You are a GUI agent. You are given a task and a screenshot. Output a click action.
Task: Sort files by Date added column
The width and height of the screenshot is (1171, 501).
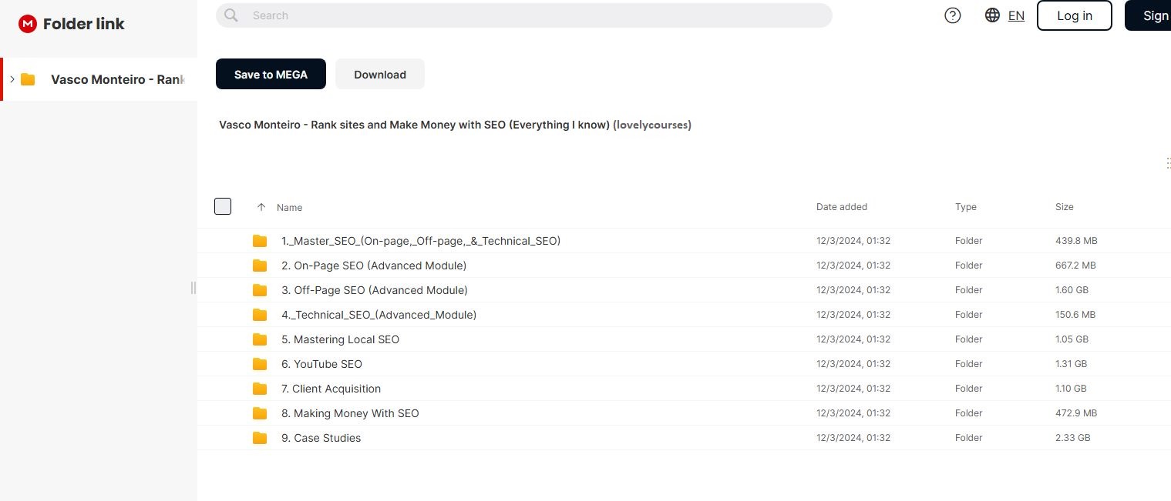pos(841,207)
